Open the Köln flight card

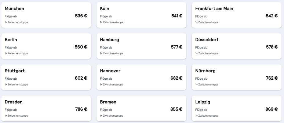click(141, 15)
